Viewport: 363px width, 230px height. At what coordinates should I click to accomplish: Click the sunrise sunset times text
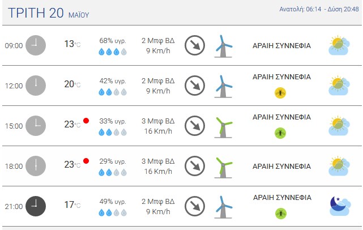pyautogui.click(x=319, y=9)
